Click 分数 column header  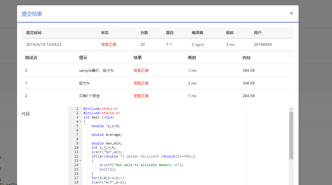(144, 32)
